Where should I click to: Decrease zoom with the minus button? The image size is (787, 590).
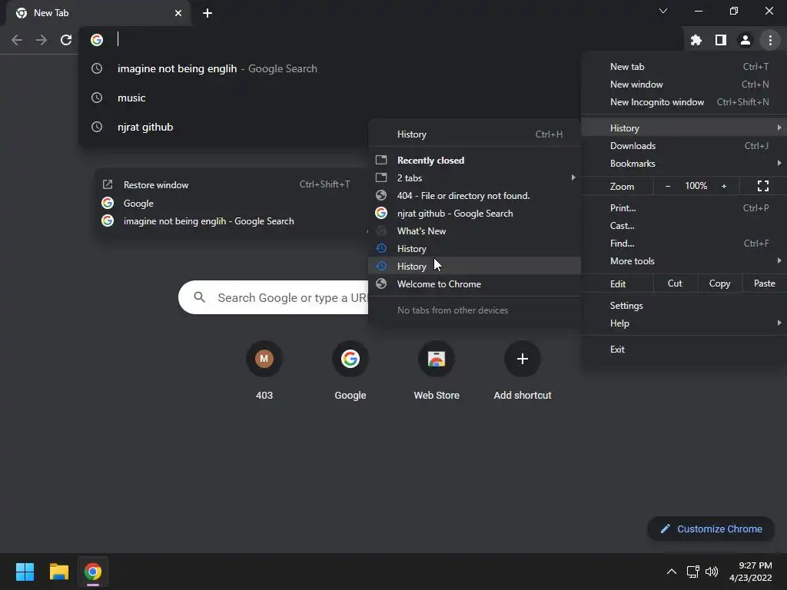click(x=668, y=186)
